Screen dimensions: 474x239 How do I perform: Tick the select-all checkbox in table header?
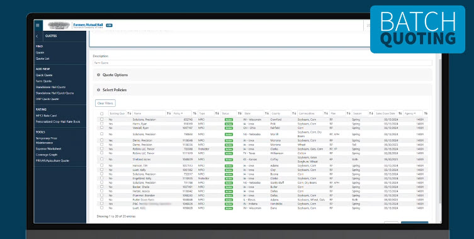tap(102, 114)
